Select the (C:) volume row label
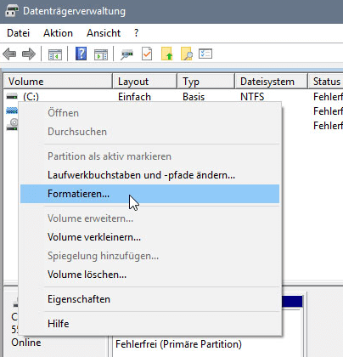Screen dimensions: 343x357 pyautogui.click(x=31, y=97)
